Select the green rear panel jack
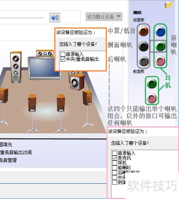 pos(160,46)
